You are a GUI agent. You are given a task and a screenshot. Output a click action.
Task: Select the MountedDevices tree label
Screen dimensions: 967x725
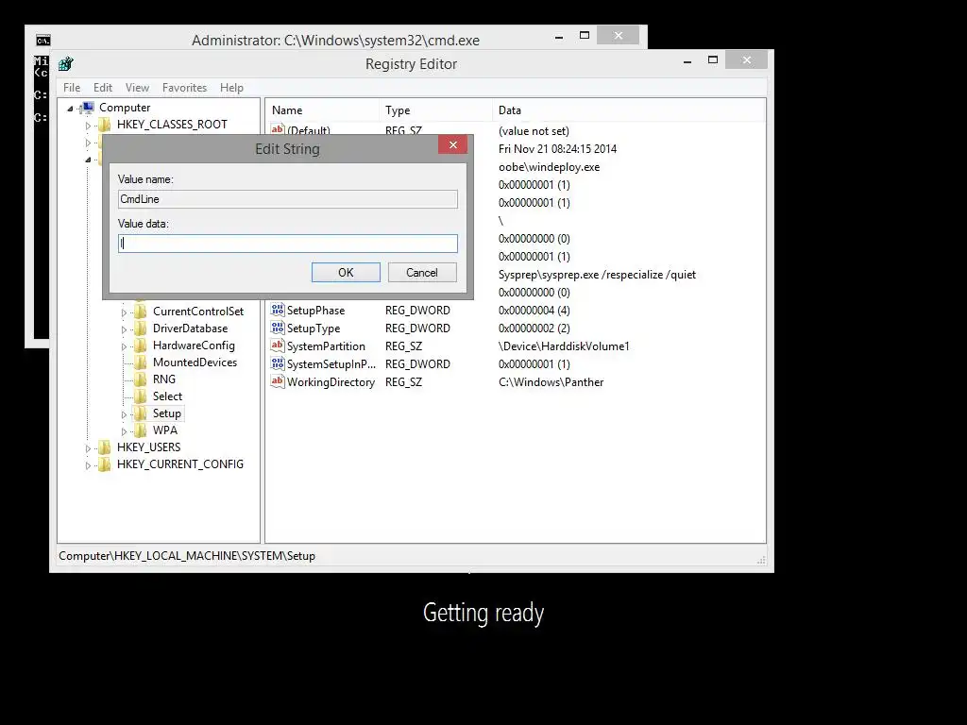pos(195,362)
